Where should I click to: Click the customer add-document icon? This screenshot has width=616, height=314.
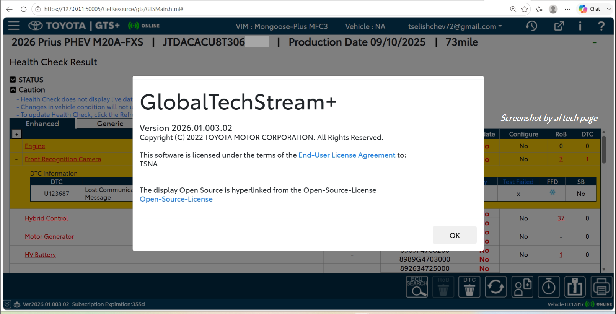pos(522,287)
